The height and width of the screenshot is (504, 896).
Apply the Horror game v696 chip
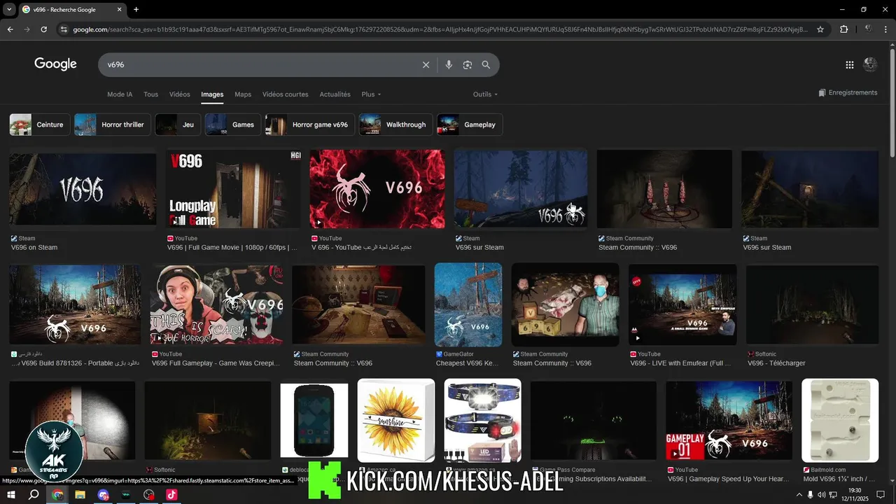click(x=310, y=125)
